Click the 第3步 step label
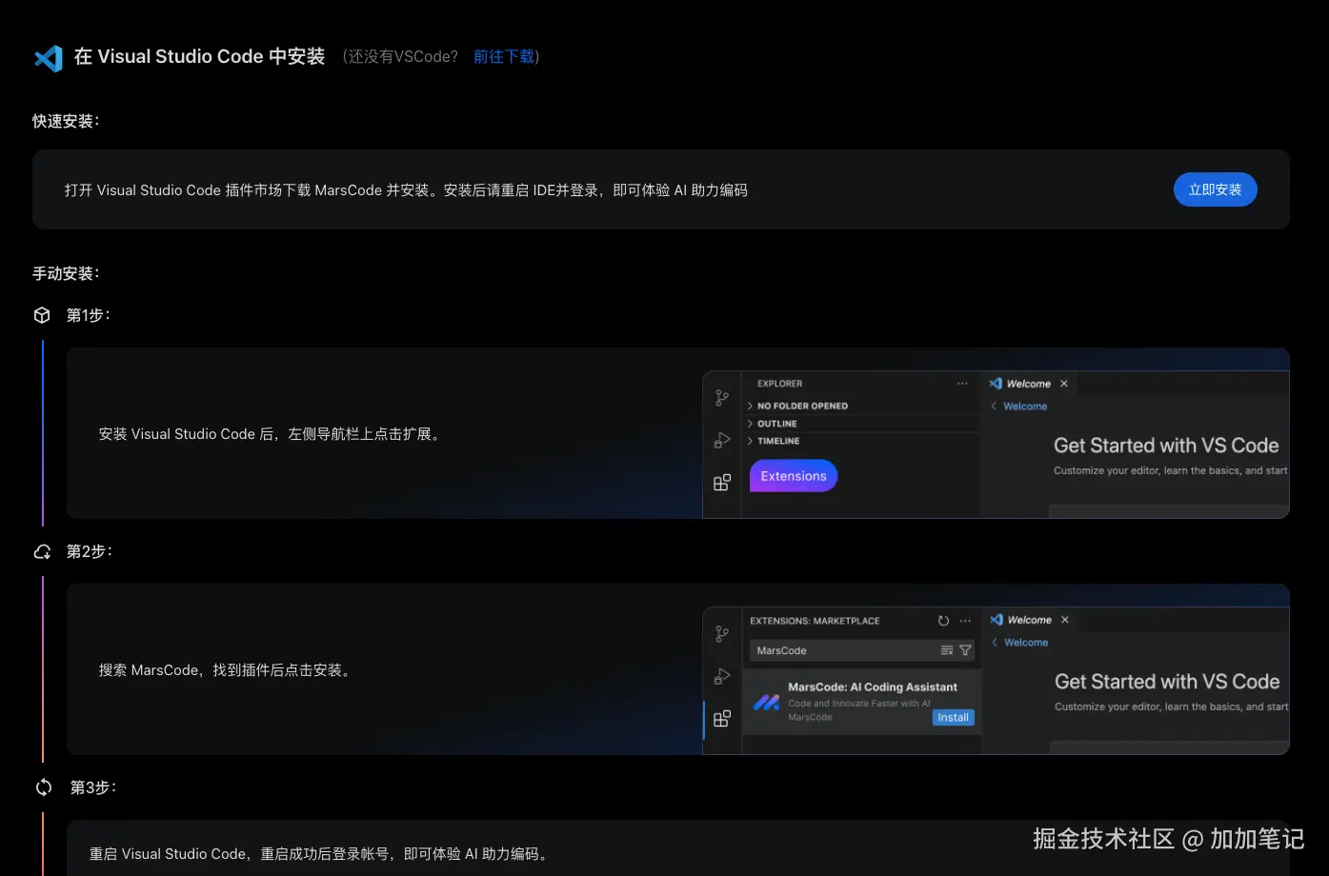This screenshot has height=876, width=1329. pyautogui.click(x=92, y=787)
